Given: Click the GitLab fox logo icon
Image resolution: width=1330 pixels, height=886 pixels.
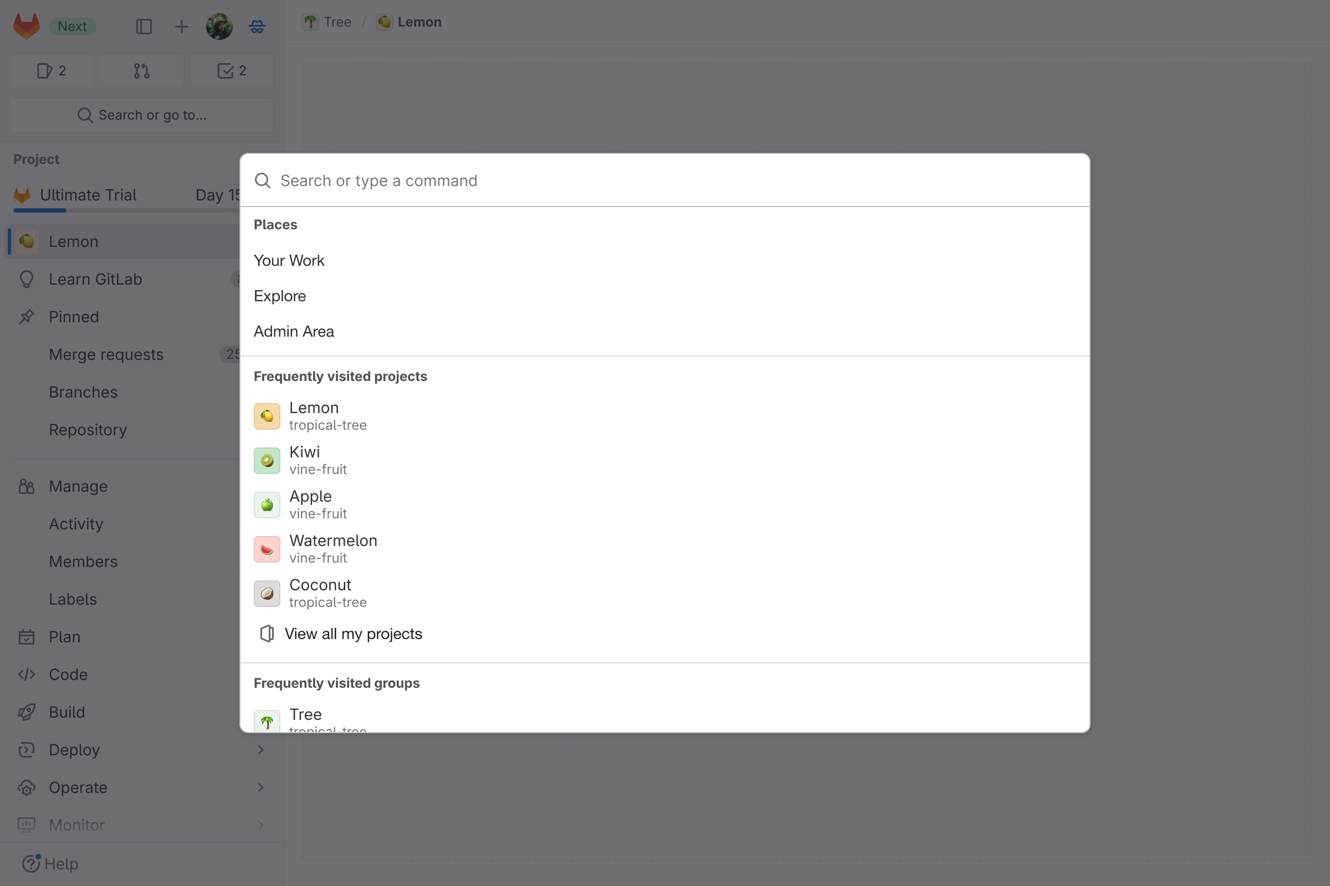Looking at the screenshot, I should pos(25,25).
